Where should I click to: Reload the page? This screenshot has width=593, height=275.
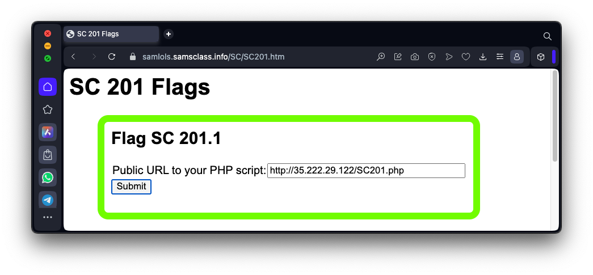112,57
